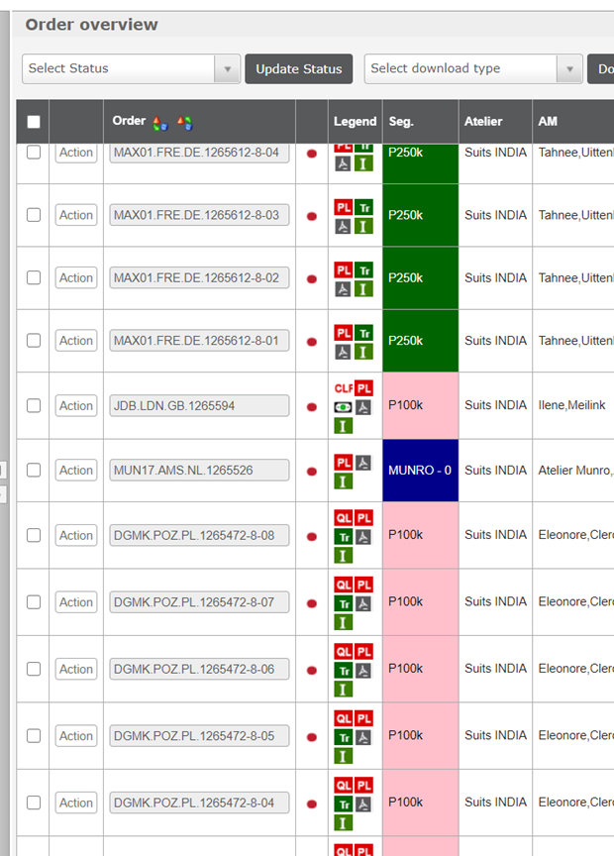Screen dimensions: 614x856
Task: Open Action menu for MAX01.FRE.DE.1265612-8-01
Action: pyautogui.click(x=76, y=341)
